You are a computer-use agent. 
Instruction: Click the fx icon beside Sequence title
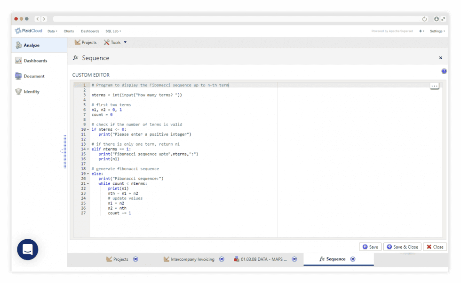click(76, 58)
